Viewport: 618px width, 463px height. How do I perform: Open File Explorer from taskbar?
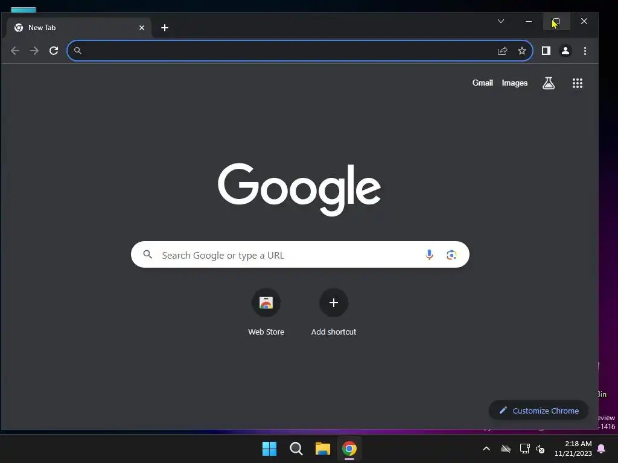coord(323,449)
